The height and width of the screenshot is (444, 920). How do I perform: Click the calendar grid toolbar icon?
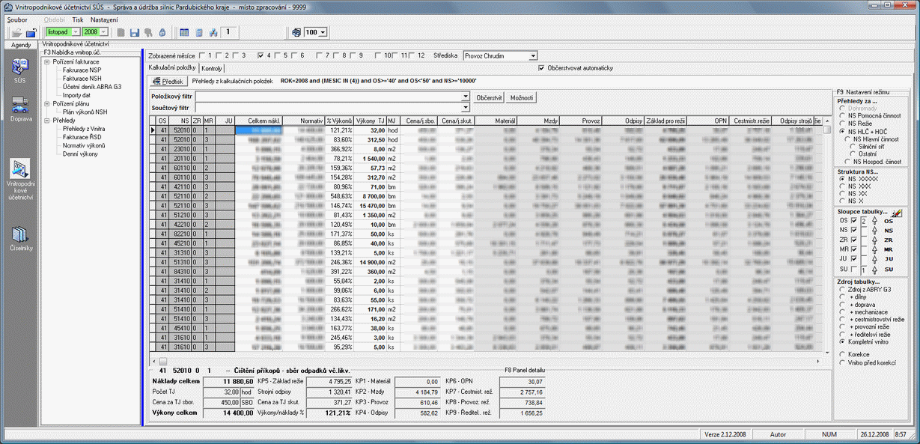pos(184,33)
